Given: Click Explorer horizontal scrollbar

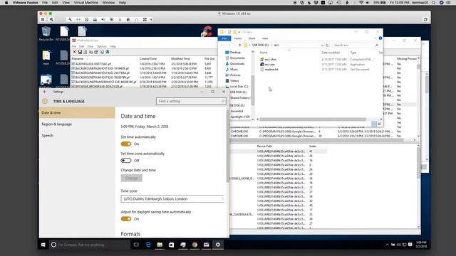Looking at the screenshot, I should tap(313, 119).
